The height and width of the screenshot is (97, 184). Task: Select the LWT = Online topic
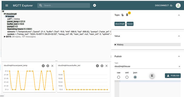[14, 19]
